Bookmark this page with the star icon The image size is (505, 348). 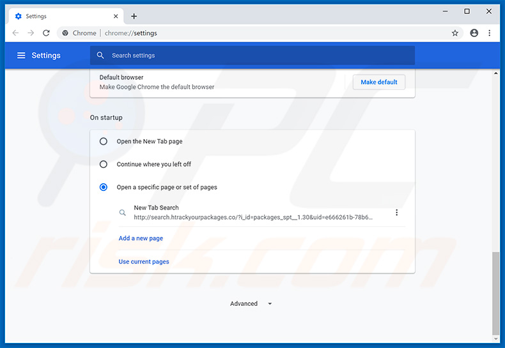[454, 33]
